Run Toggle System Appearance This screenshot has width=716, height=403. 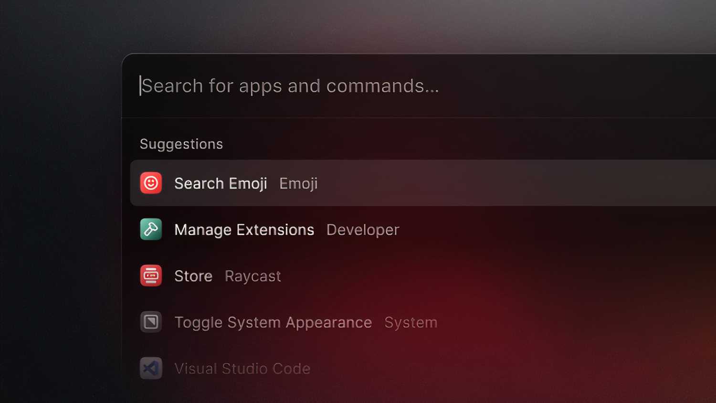273,322
